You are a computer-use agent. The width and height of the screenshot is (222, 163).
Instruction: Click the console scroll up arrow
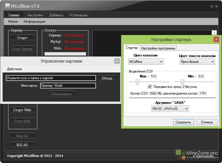[x=214, y=33]
